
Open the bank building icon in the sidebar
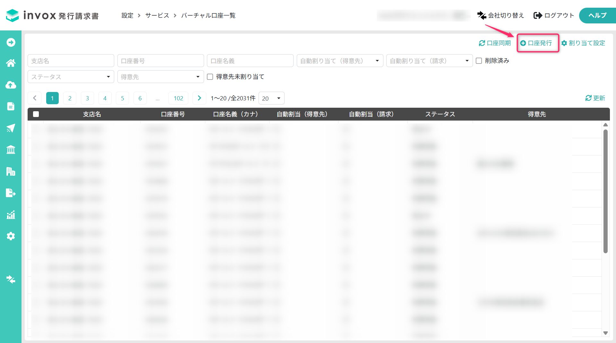click(11, 150)
